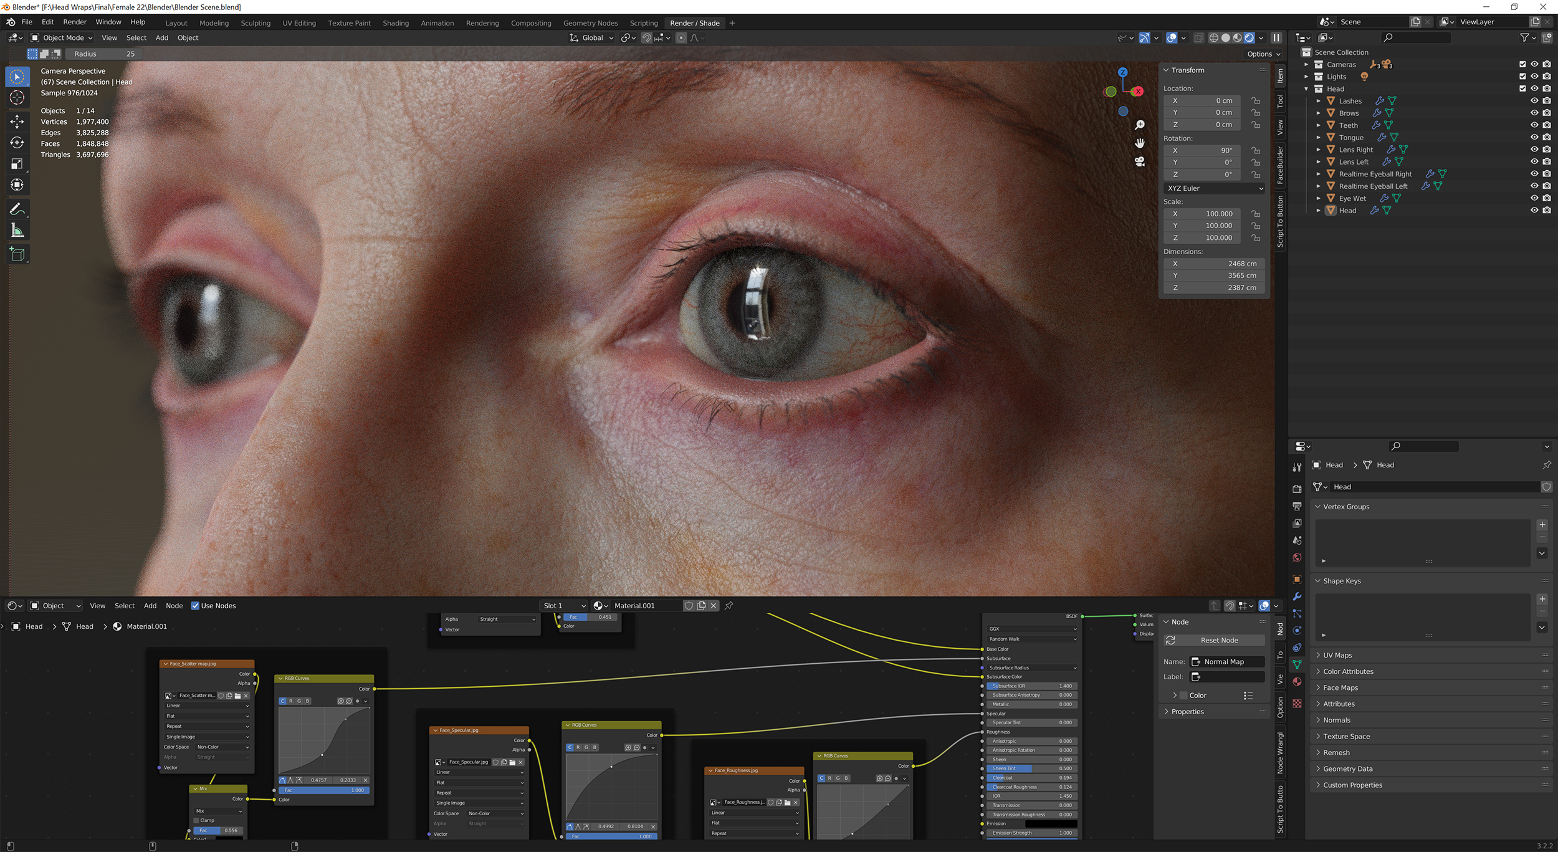Open the Modifier Properties wrench tab

[1297, 596]
